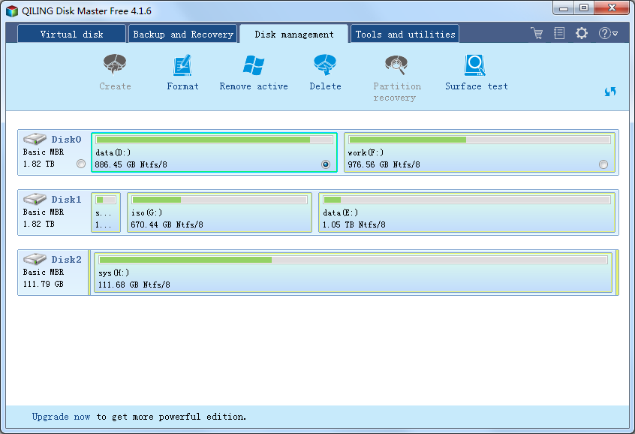Click the '1.05 TB Ntfs/8' text
Screen dimensions: 635x434
pyautogui.click(x=354, y=224)
